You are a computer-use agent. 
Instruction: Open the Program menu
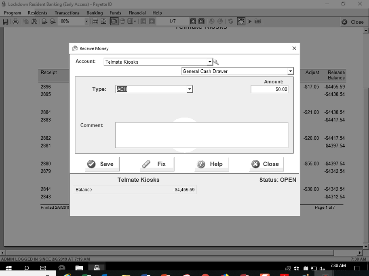tap(13, 13)
